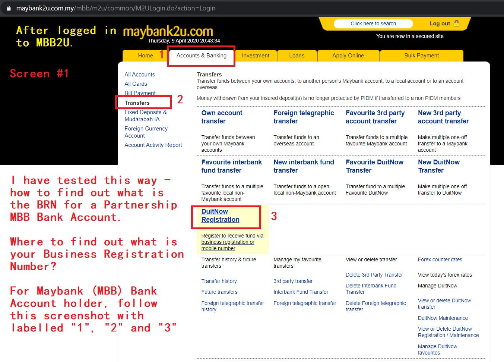504x362 pixels.
Task: Open Interbank Fund Transfer favourites link
Action: 301,292
